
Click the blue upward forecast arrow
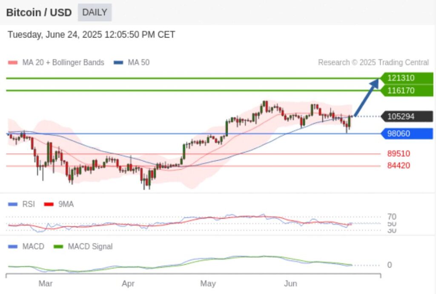point(366,97)
